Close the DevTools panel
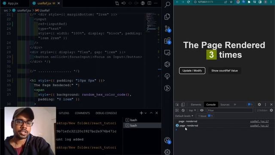Image resolution: width=275 pixels, height=155 pixels. 271,105
